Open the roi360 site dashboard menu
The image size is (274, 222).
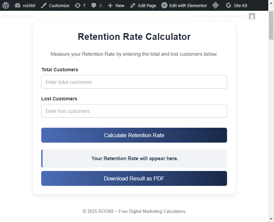(25, 5)
